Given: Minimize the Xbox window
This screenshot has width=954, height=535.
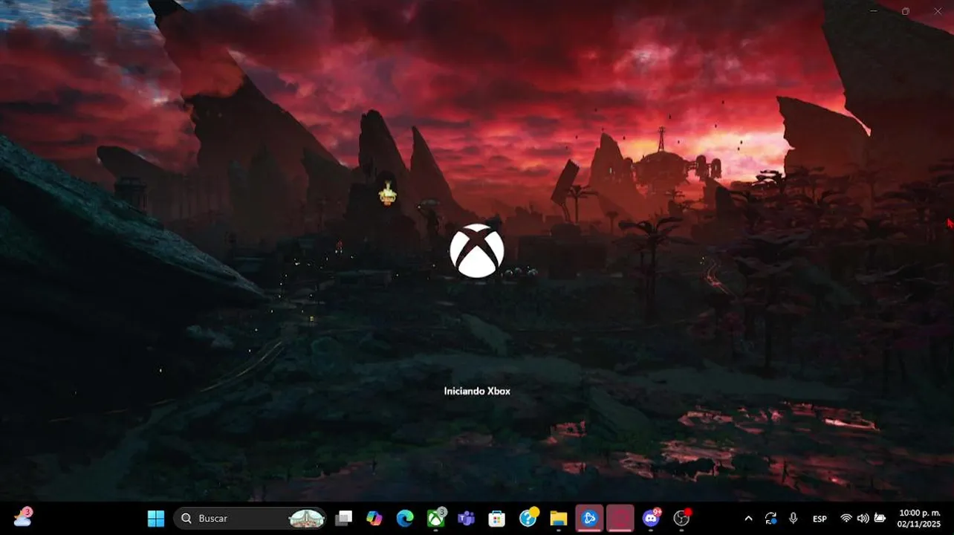Looking at the screenshot, I should point(872,11).
